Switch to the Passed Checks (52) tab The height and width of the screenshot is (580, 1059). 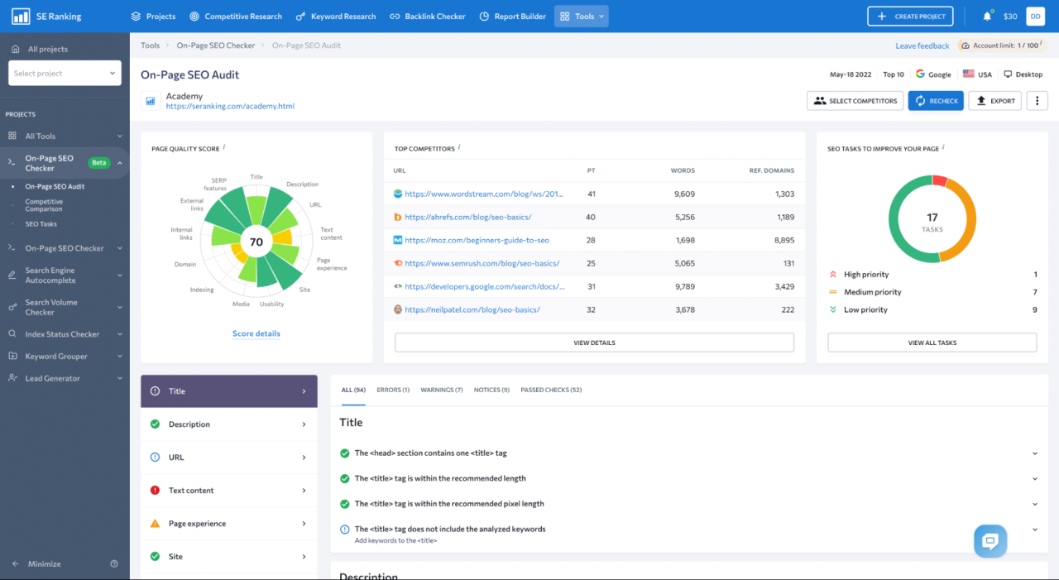tap(551, 390)
